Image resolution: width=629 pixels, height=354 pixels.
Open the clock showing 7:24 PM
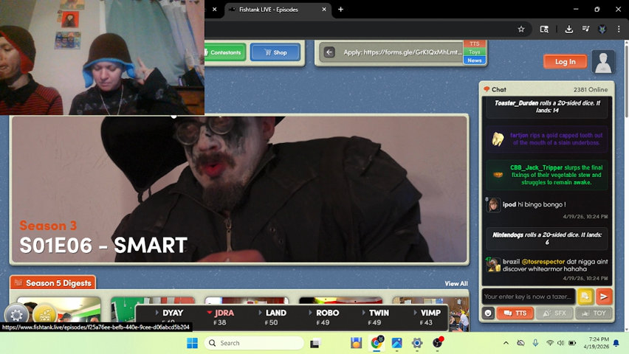tap(596, 343)
